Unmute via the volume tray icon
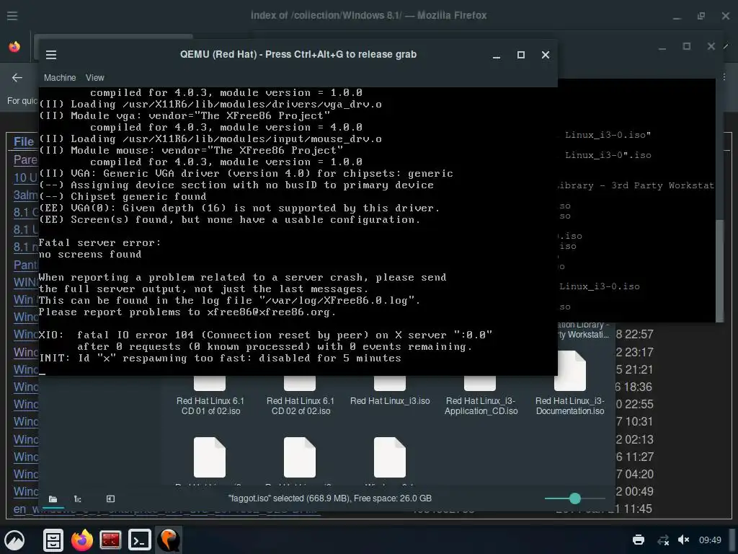 click(683, 540)
